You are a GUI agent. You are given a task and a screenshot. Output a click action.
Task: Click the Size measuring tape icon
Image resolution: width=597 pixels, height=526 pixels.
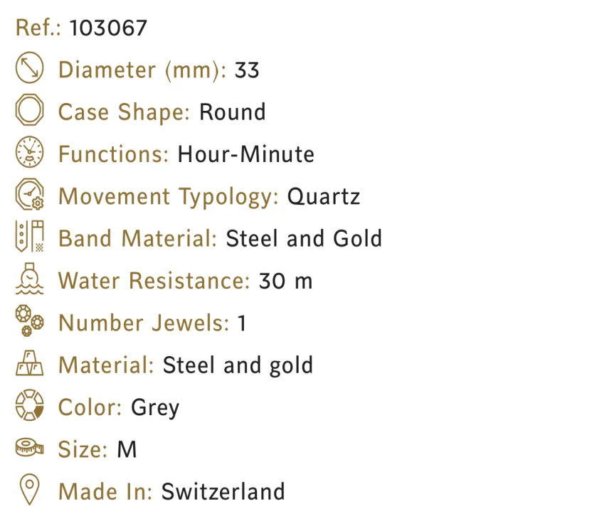pyautogui.click(x=29, y=449)
